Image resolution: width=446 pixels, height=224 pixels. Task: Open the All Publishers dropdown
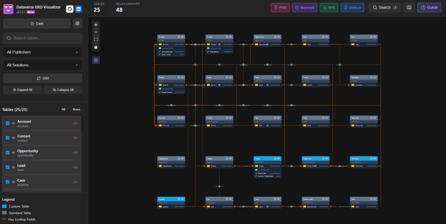[42, 52]
